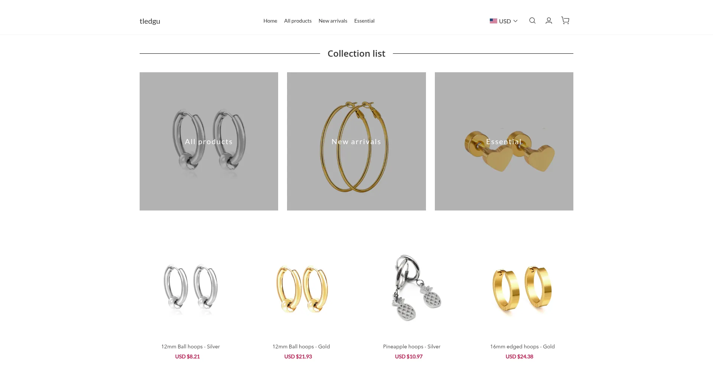Open the Essential collection tile

pos(504,141)
